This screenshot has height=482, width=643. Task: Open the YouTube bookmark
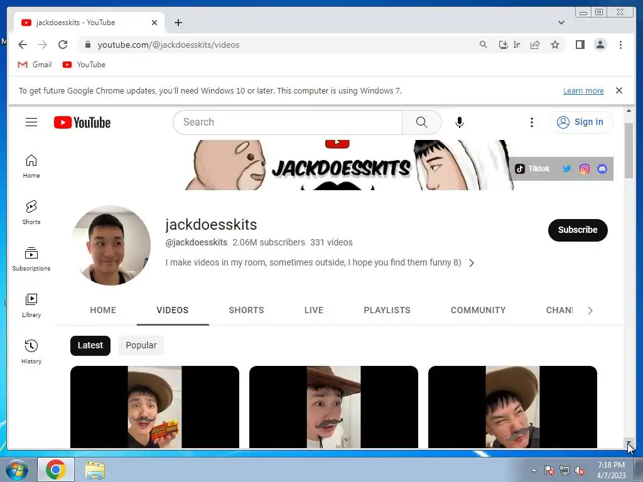point(84,65)
